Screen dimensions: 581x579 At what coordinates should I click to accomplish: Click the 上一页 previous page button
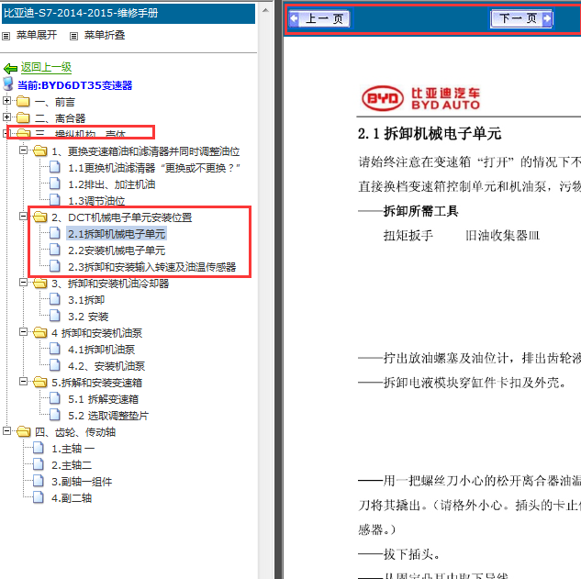(319, 18)
